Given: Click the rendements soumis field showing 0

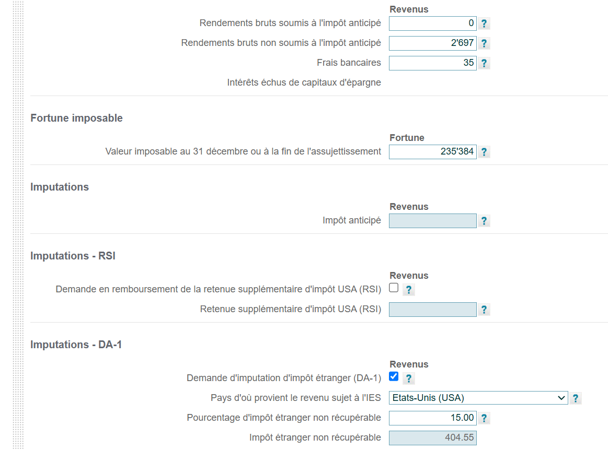Looking at the screenshot, I should pyautogui.click(x=433, y=23).
